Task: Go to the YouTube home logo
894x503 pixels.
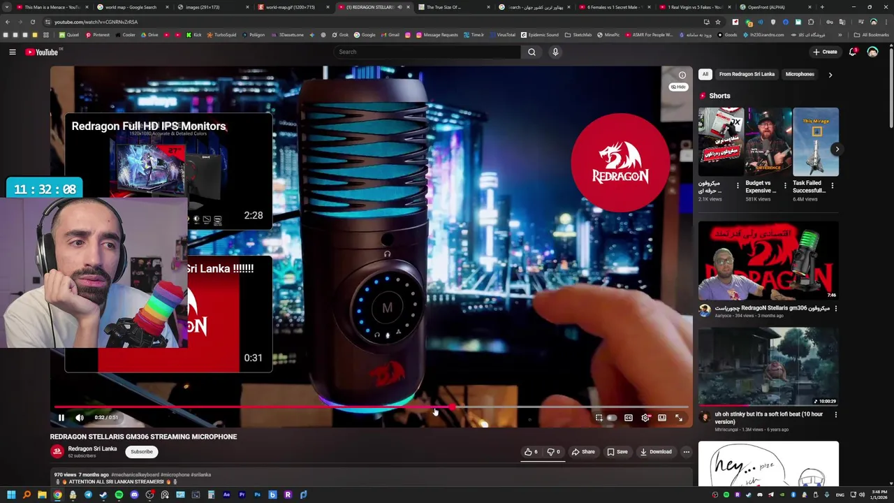Action: tap(42, 52)
